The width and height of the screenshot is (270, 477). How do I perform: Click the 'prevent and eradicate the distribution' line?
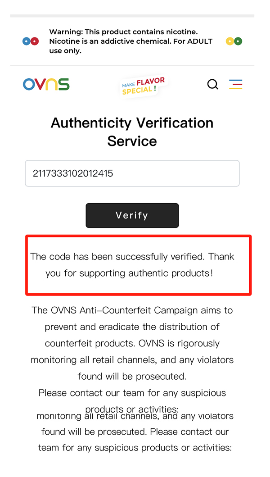coord(132,327)
